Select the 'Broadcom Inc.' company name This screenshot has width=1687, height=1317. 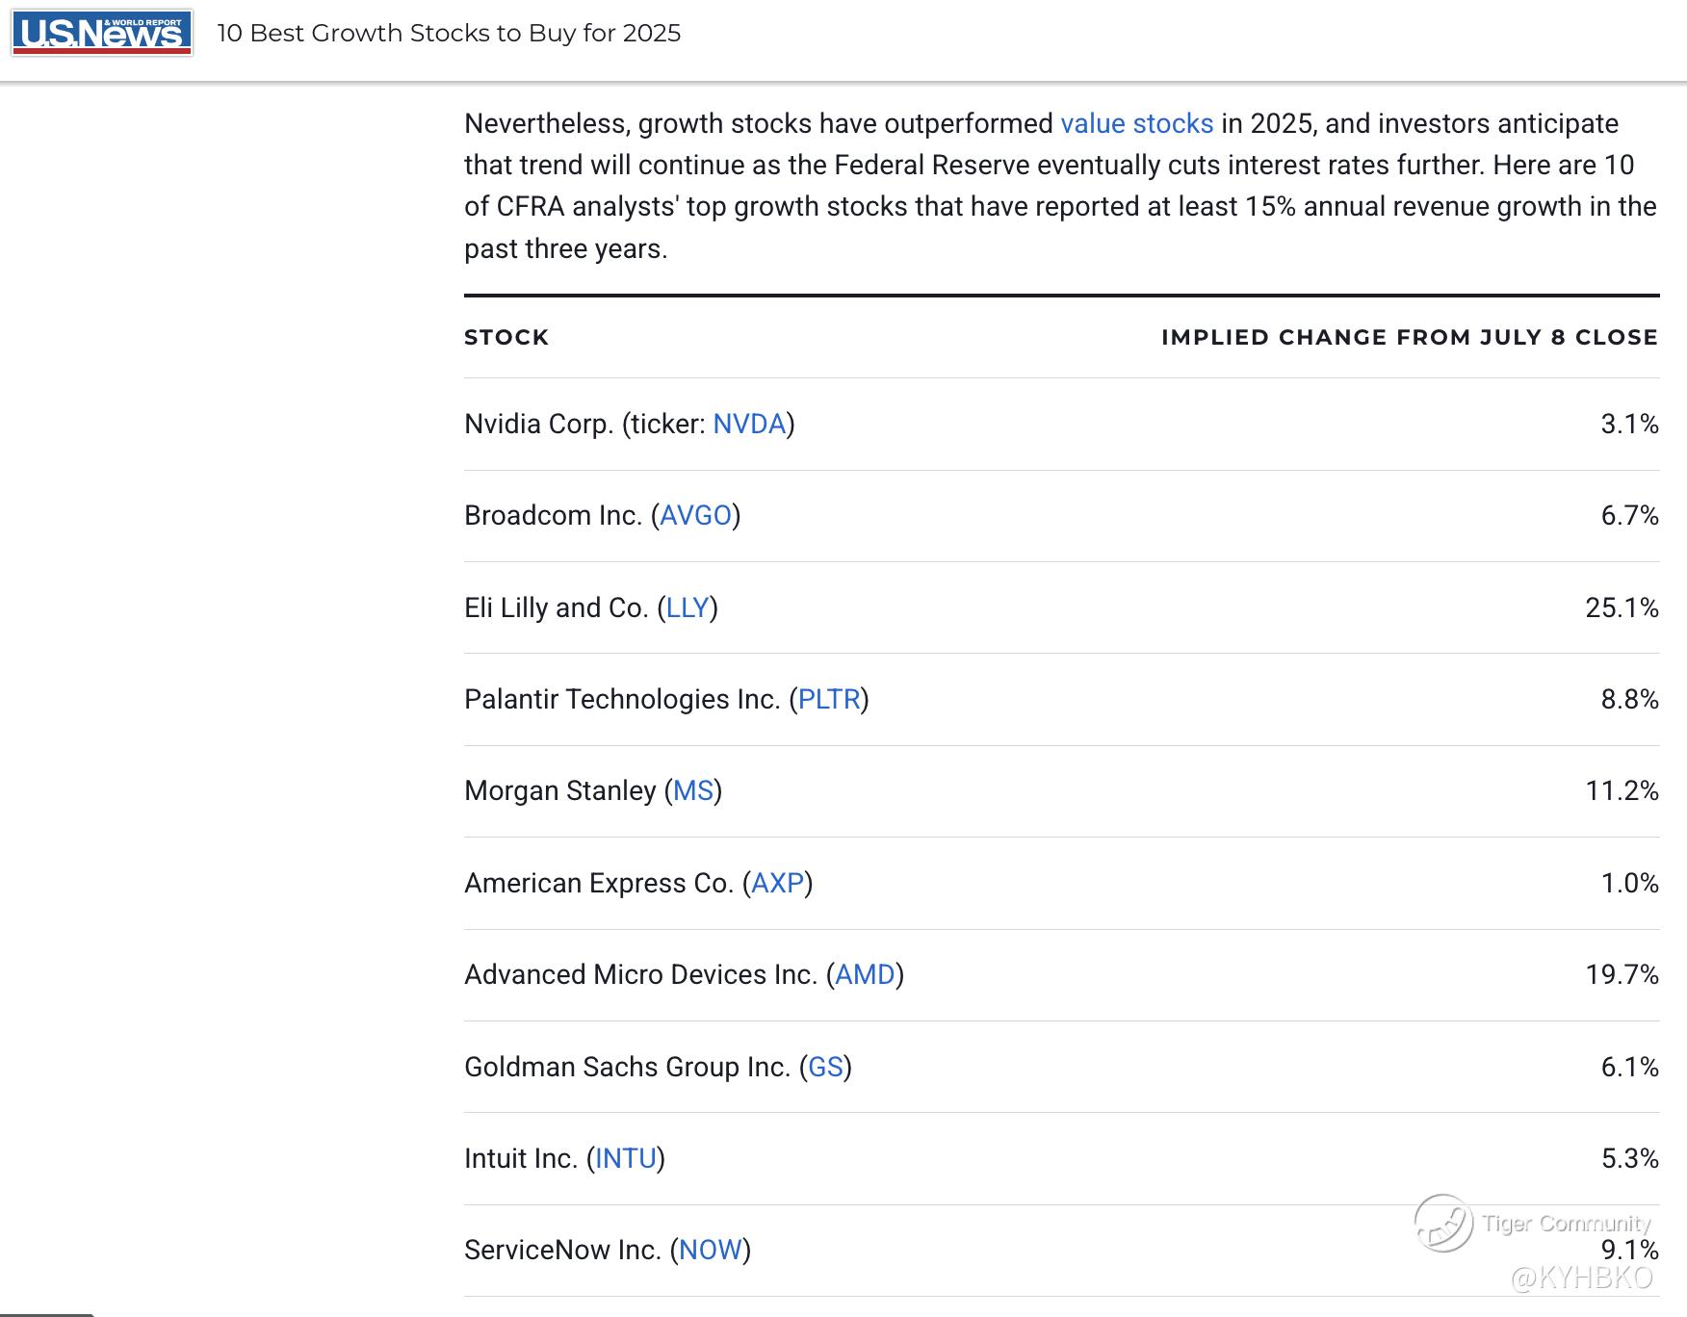(553, 516)
